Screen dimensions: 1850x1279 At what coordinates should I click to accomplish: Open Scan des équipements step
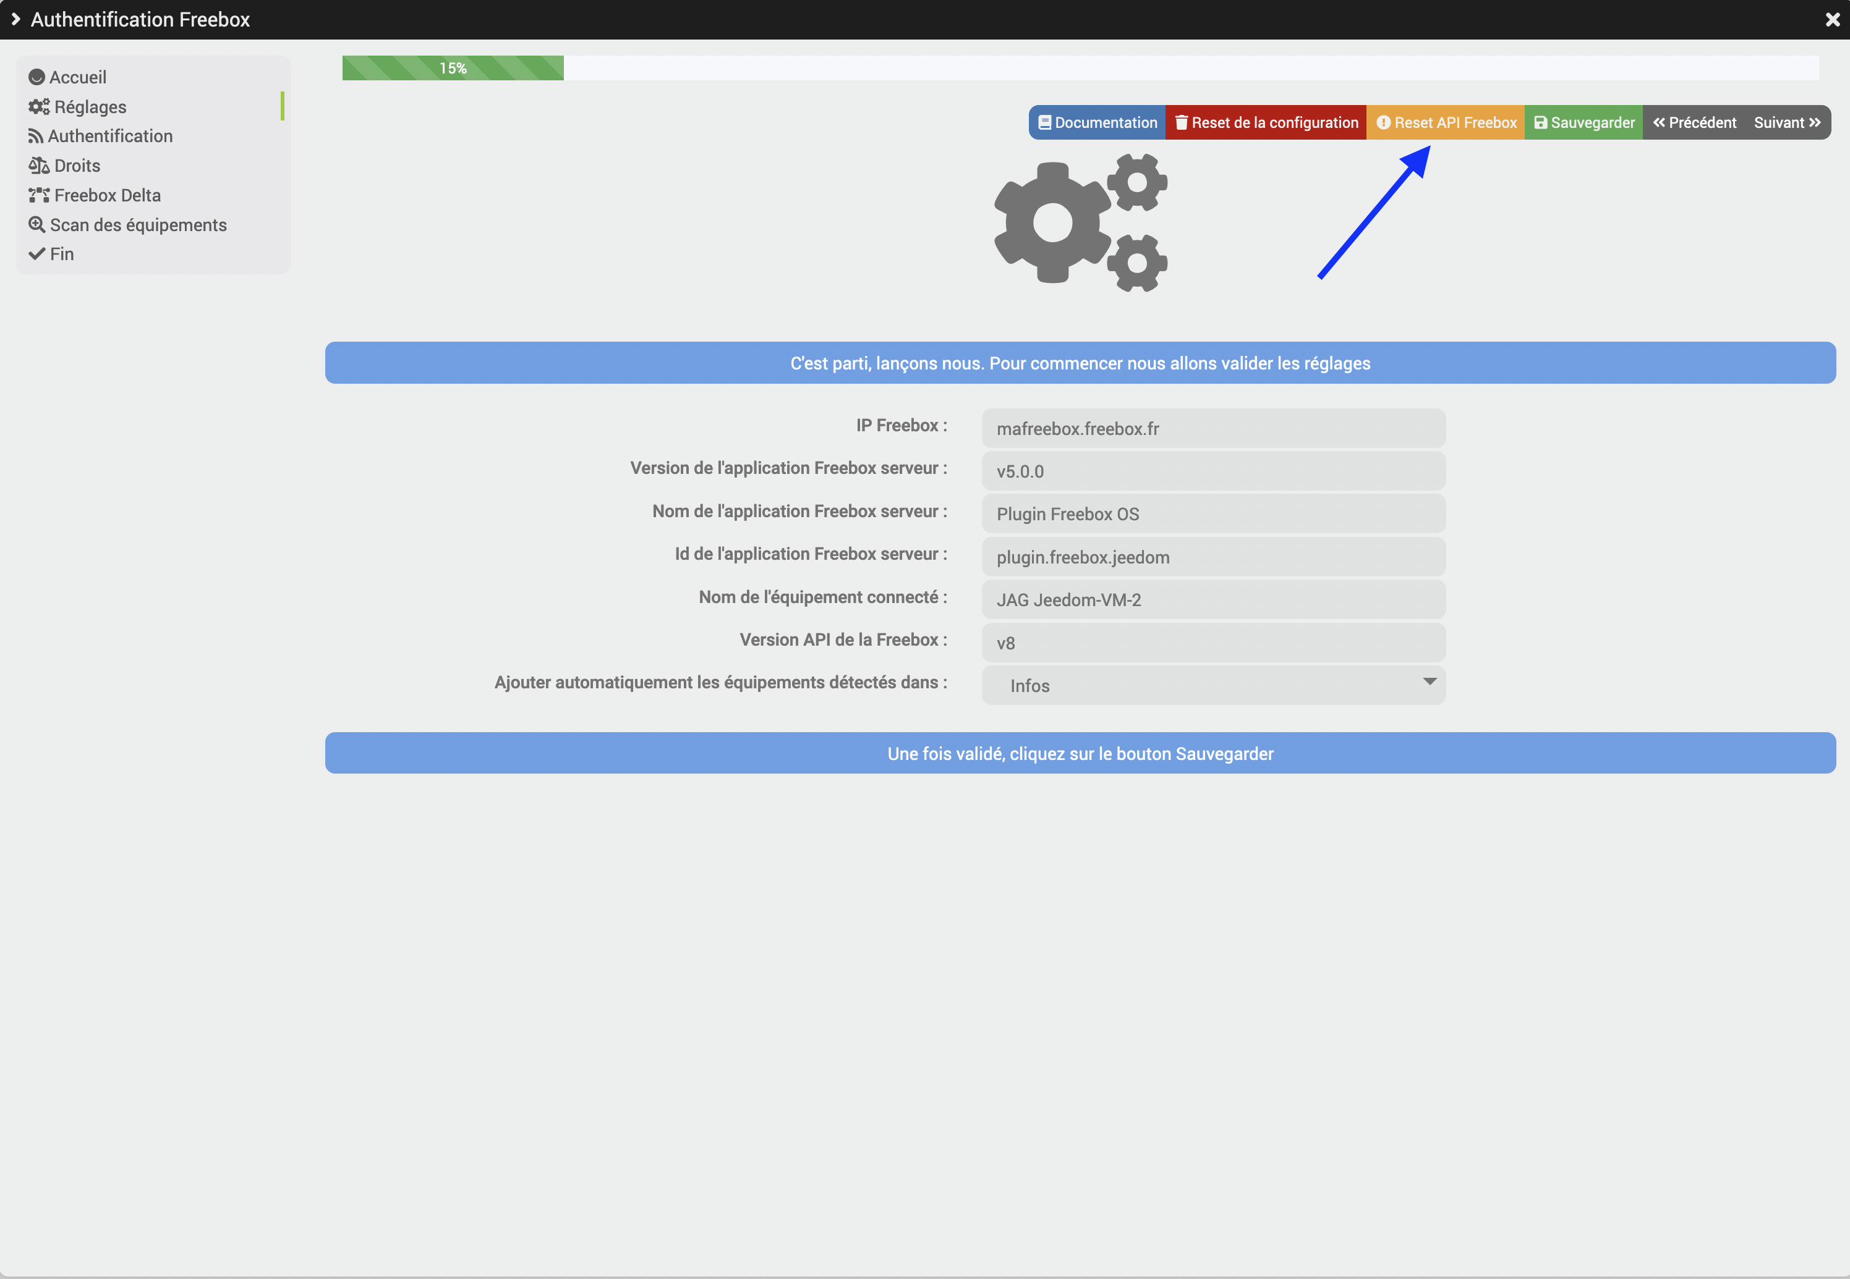click(127, 225)
